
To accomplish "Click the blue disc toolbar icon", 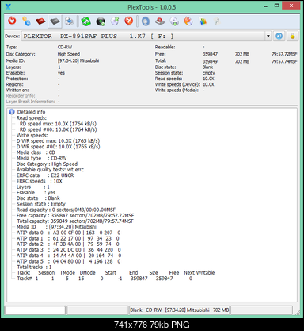I will [146, 21].
